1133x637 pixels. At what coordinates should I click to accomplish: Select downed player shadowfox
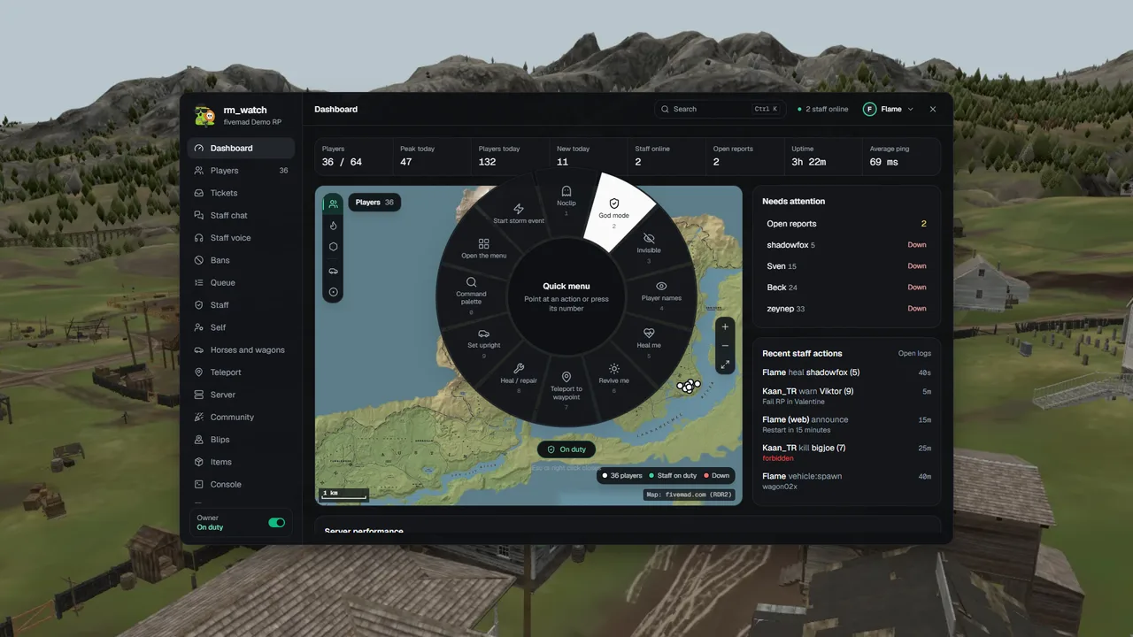coord(846,245)
